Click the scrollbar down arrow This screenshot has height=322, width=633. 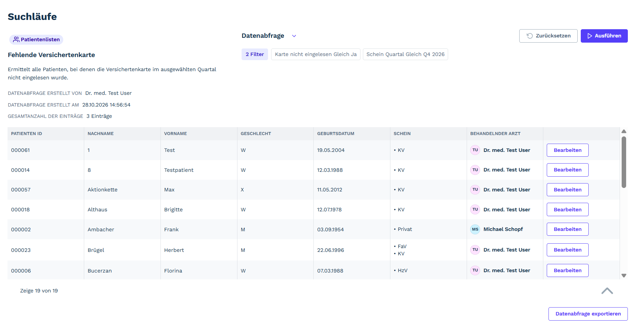[x=624, y=276]
